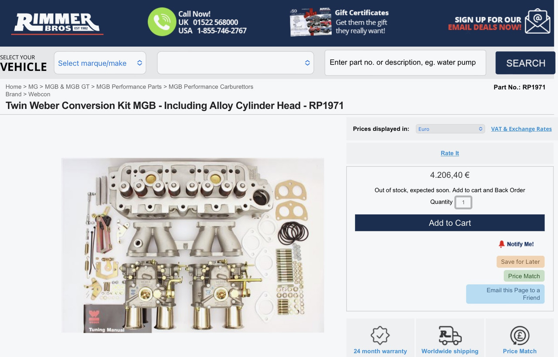Click Save for Later button
Screen dimensions: 558x357
[x=521, y=262]
